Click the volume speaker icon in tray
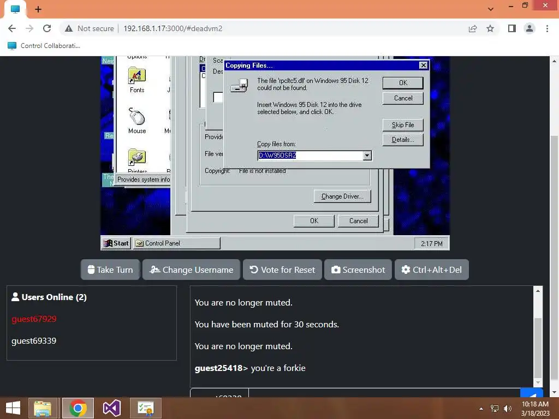559x419 pixels. (508, 409)
